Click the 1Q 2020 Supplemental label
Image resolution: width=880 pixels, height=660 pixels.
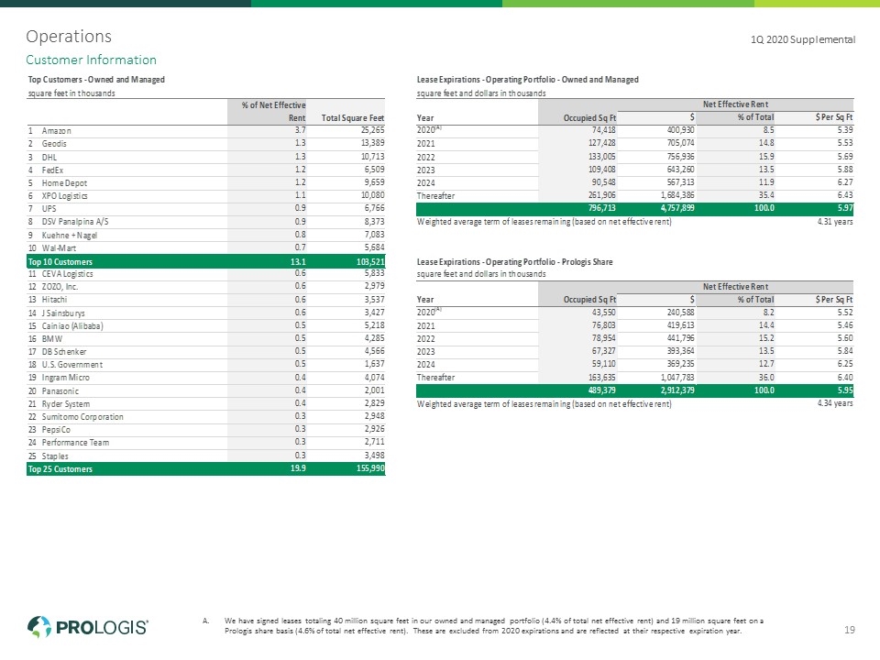tap(803, 39)
